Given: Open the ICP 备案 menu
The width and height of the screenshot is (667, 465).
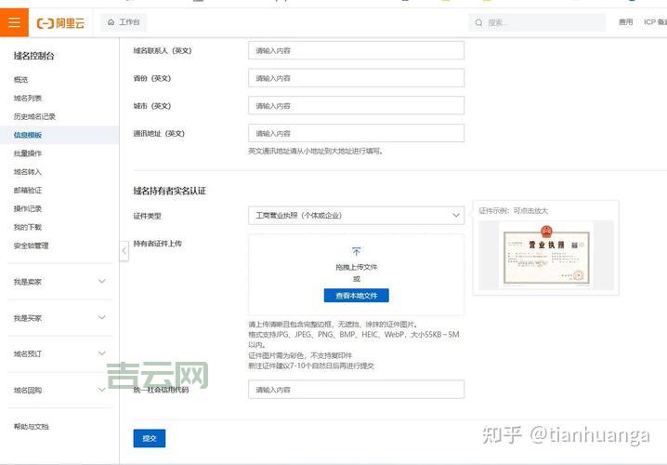Looking at the screenshot, I should (655, 22).
